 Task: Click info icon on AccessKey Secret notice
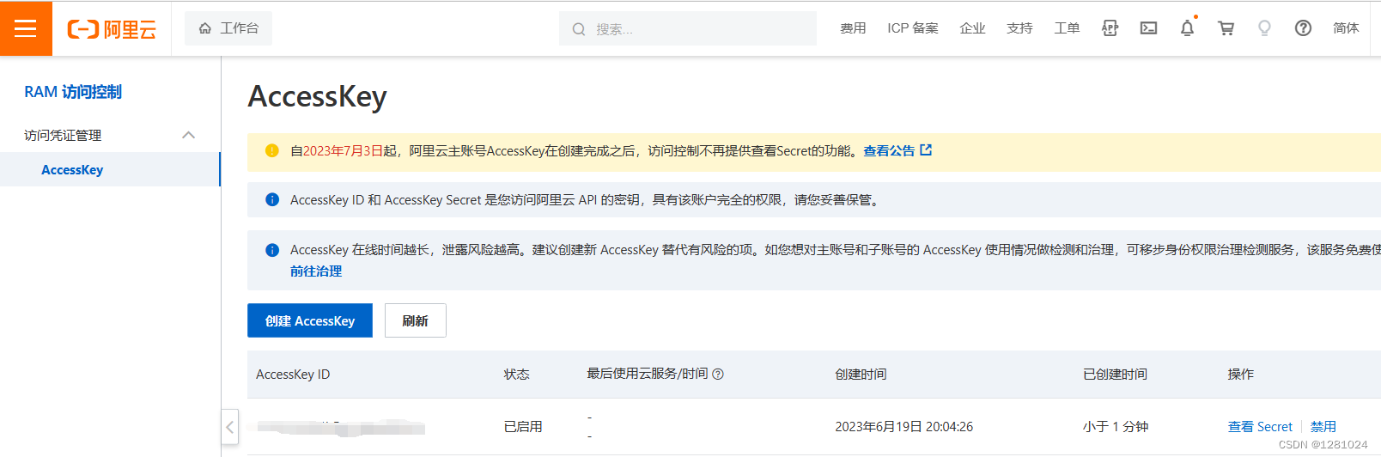[x=272, y=199]
